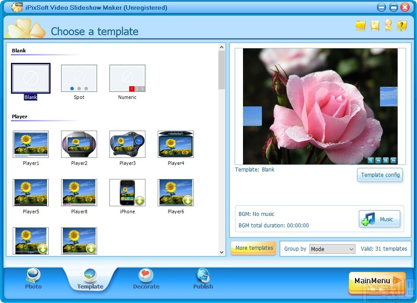This screenshot has width=417, height=303.
Task: Skip forward in the rose preview
Action: tap(393, 160)
